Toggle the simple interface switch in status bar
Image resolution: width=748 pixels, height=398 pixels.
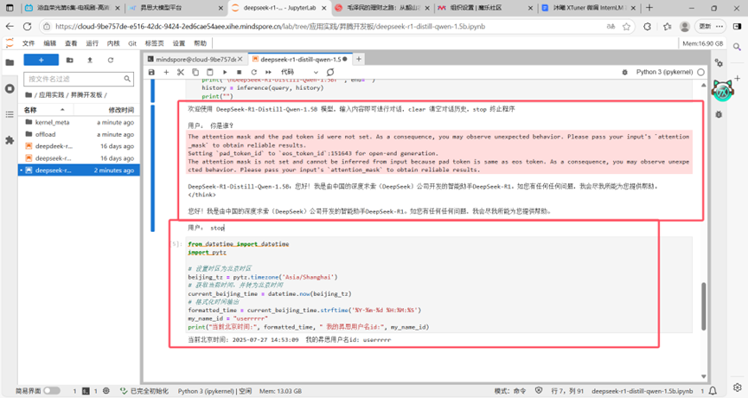(52, 391)
